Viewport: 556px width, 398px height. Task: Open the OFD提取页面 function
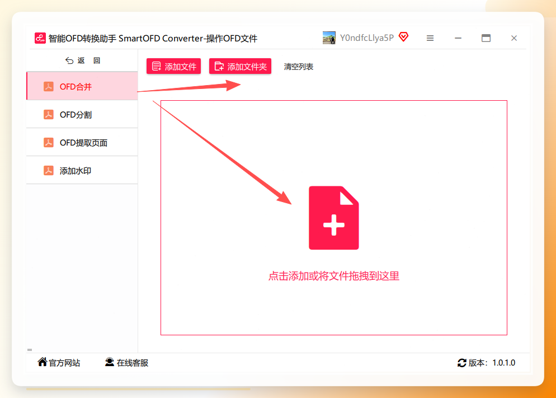(x=82, y=142)
